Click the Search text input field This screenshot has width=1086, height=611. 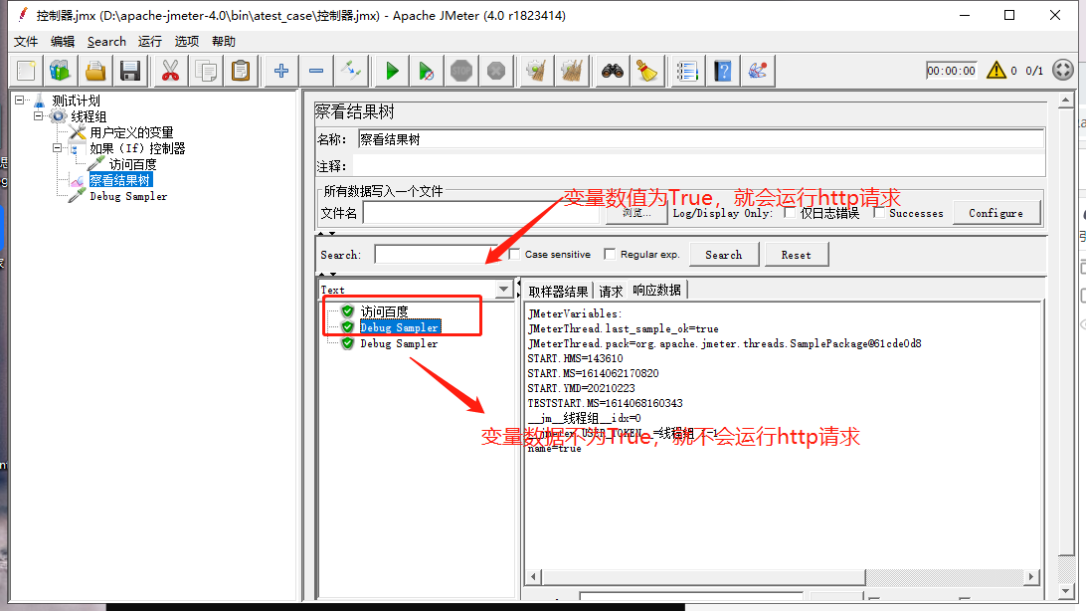coord(438,254)
